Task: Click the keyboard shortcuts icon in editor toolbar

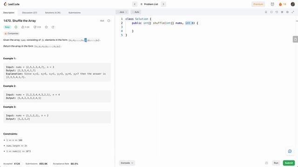Action: [282, 12]
